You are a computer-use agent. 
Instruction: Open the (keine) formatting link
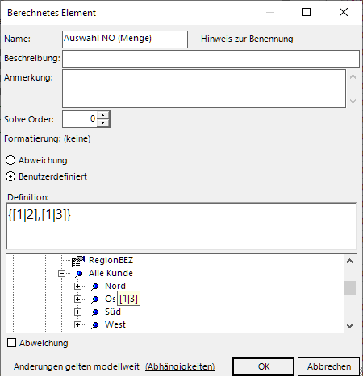[x=77, y=138]
